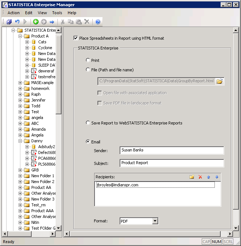Click right pane vertical scroll up arrow
The height and width of the screenshot is (246, 241).
[236, 30]
